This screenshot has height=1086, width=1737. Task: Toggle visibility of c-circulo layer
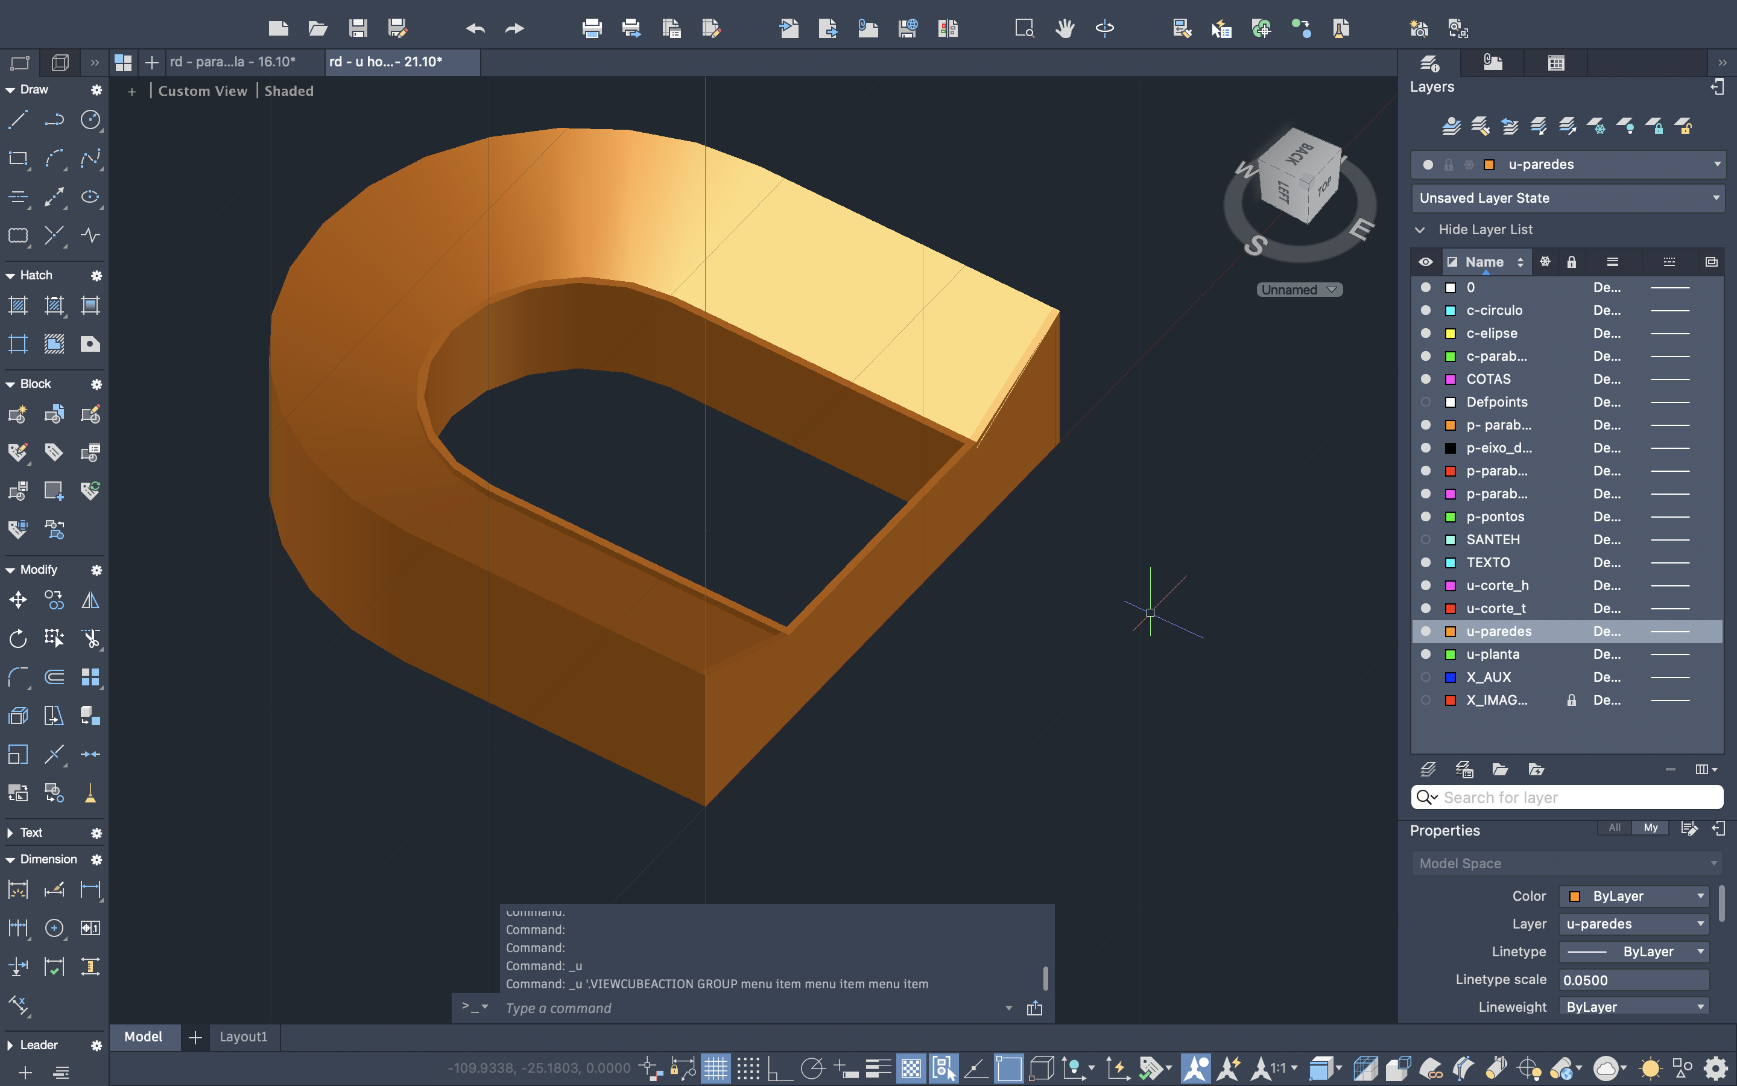coord(1426,310)
